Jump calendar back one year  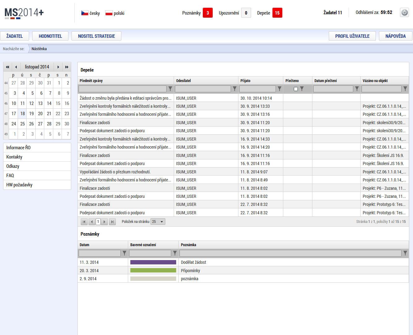[x=7, y=67]
